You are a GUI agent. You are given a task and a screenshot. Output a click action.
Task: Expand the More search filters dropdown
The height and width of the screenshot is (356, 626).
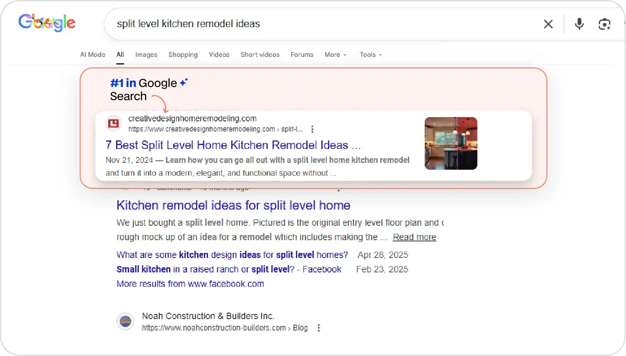click(x=336, y=55)
